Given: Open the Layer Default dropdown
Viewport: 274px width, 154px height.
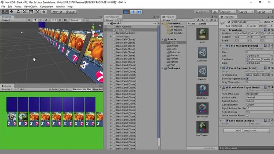Looking at the screenshot, I should [265, 26].
